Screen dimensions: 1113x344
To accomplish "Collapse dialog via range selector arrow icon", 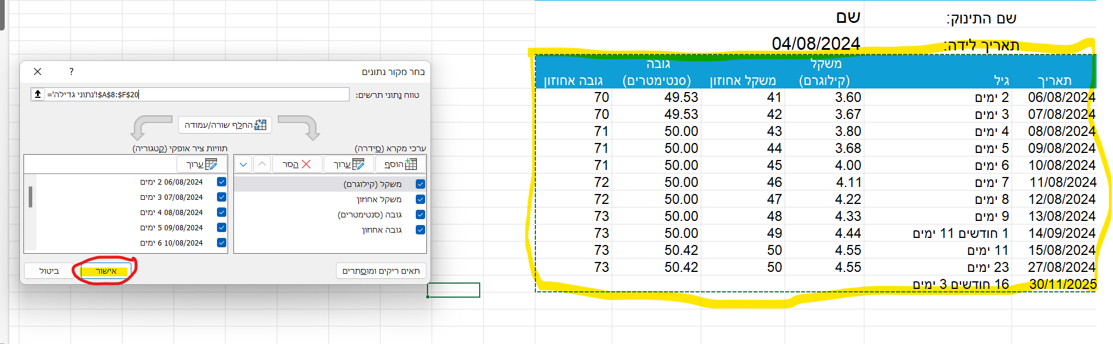I will pyautogui.click(x=38, y=94).
